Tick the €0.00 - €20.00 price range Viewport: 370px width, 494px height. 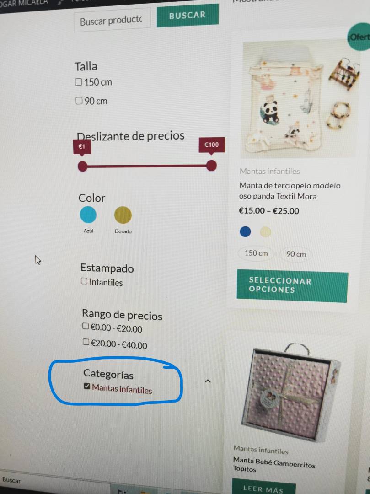86,326
